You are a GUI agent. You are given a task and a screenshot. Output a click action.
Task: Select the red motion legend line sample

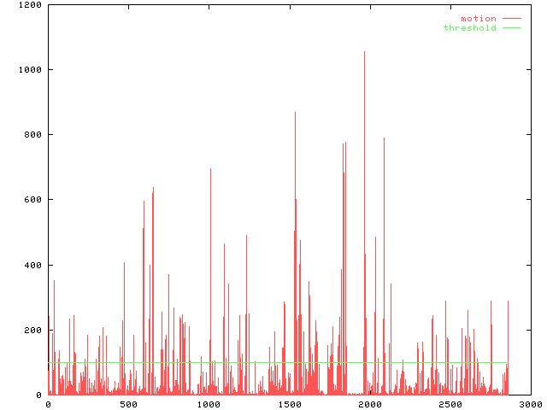click(511, 18)
